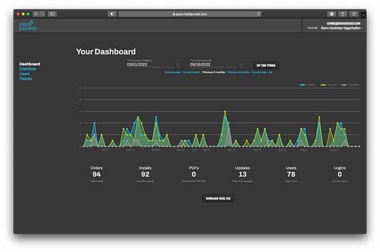Click the Logins count 0
380x252 pixels.
click(339, 174)
